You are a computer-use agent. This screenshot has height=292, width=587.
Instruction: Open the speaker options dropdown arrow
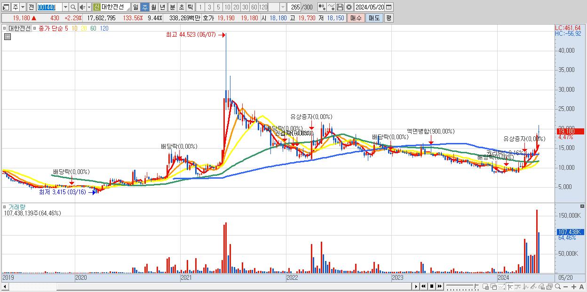pyautogui.click(x=89, y=7)
